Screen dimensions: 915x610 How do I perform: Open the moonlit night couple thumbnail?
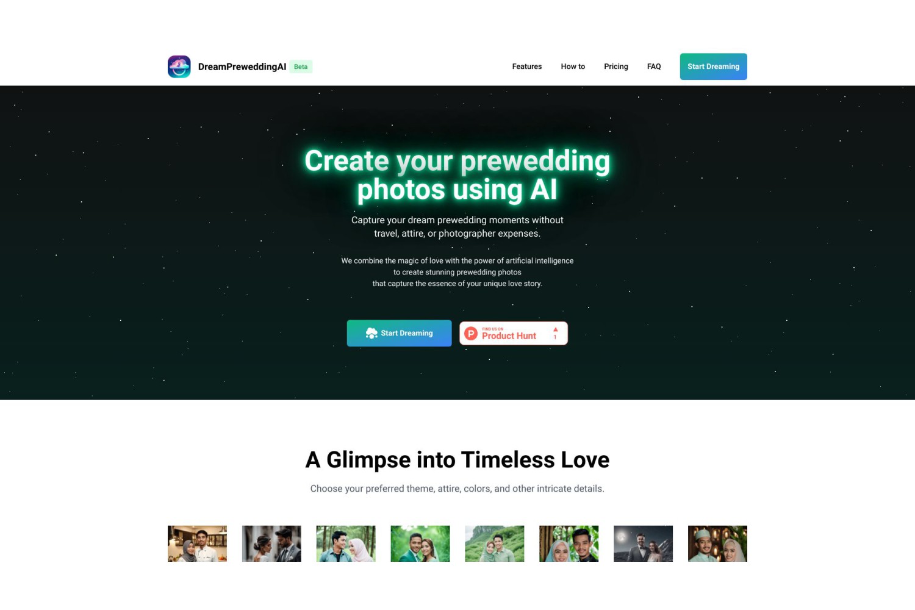(x=643, y=544)
